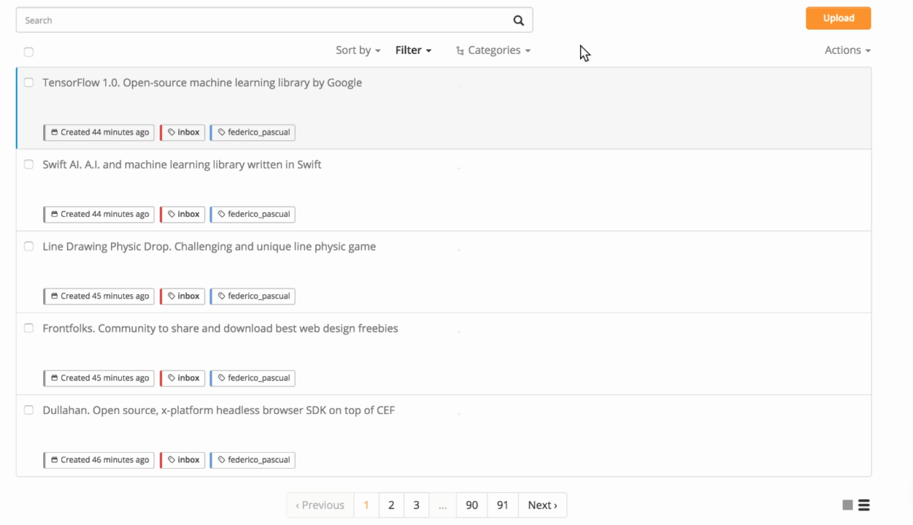Switch to list view icon
Viewport: 913px width, 525px height.
[x=864, y=505]
